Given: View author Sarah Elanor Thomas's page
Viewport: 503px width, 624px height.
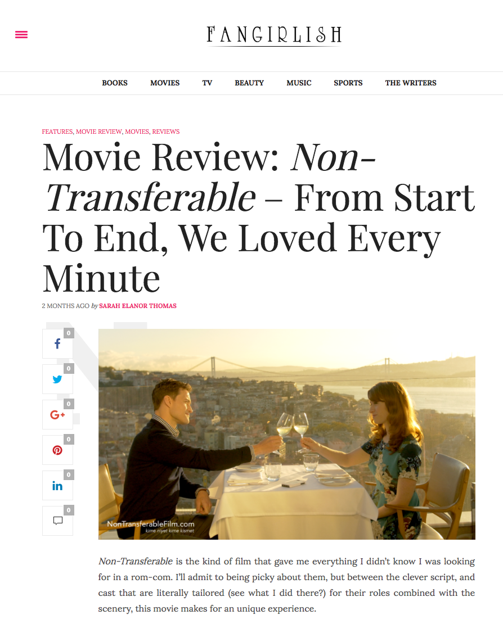Looking at the screenshot, I should coord(138,306).
